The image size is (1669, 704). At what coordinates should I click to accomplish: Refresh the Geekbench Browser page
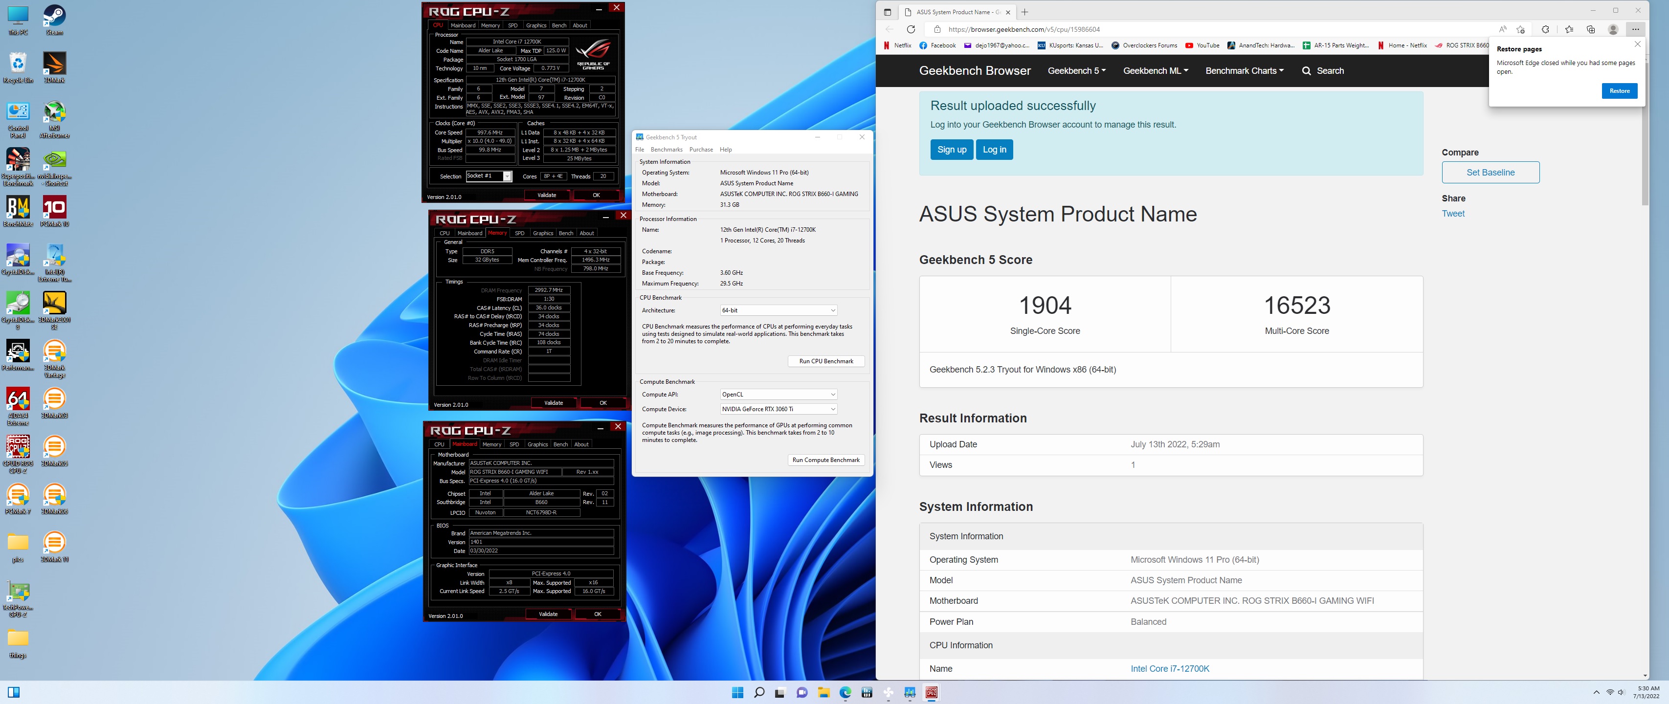coord(911,29)
